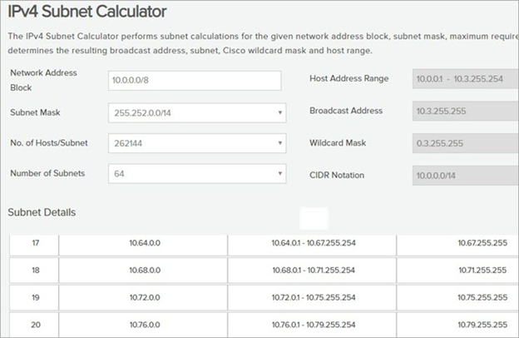The image size is (519, 338).
Task: Expand the No. of Hosts/Subnet dropdown
Action: click(x=196, y=143)
